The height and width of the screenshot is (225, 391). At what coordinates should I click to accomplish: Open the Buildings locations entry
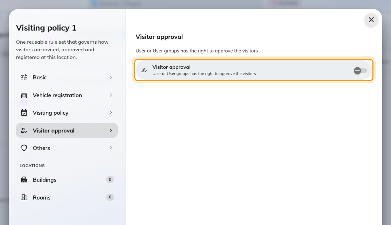pos(67,180)
